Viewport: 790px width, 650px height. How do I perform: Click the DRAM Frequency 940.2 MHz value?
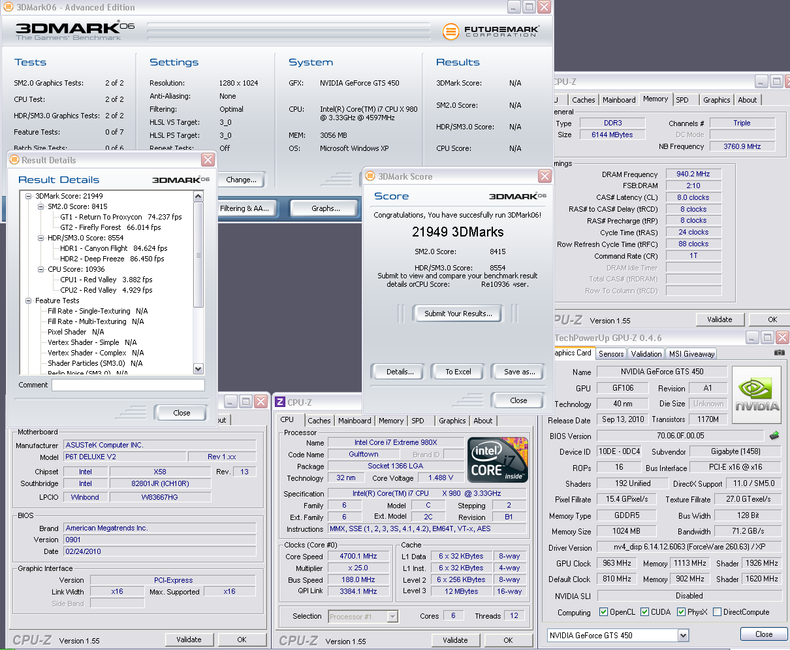pyautogui.click(x=693, y=174)
